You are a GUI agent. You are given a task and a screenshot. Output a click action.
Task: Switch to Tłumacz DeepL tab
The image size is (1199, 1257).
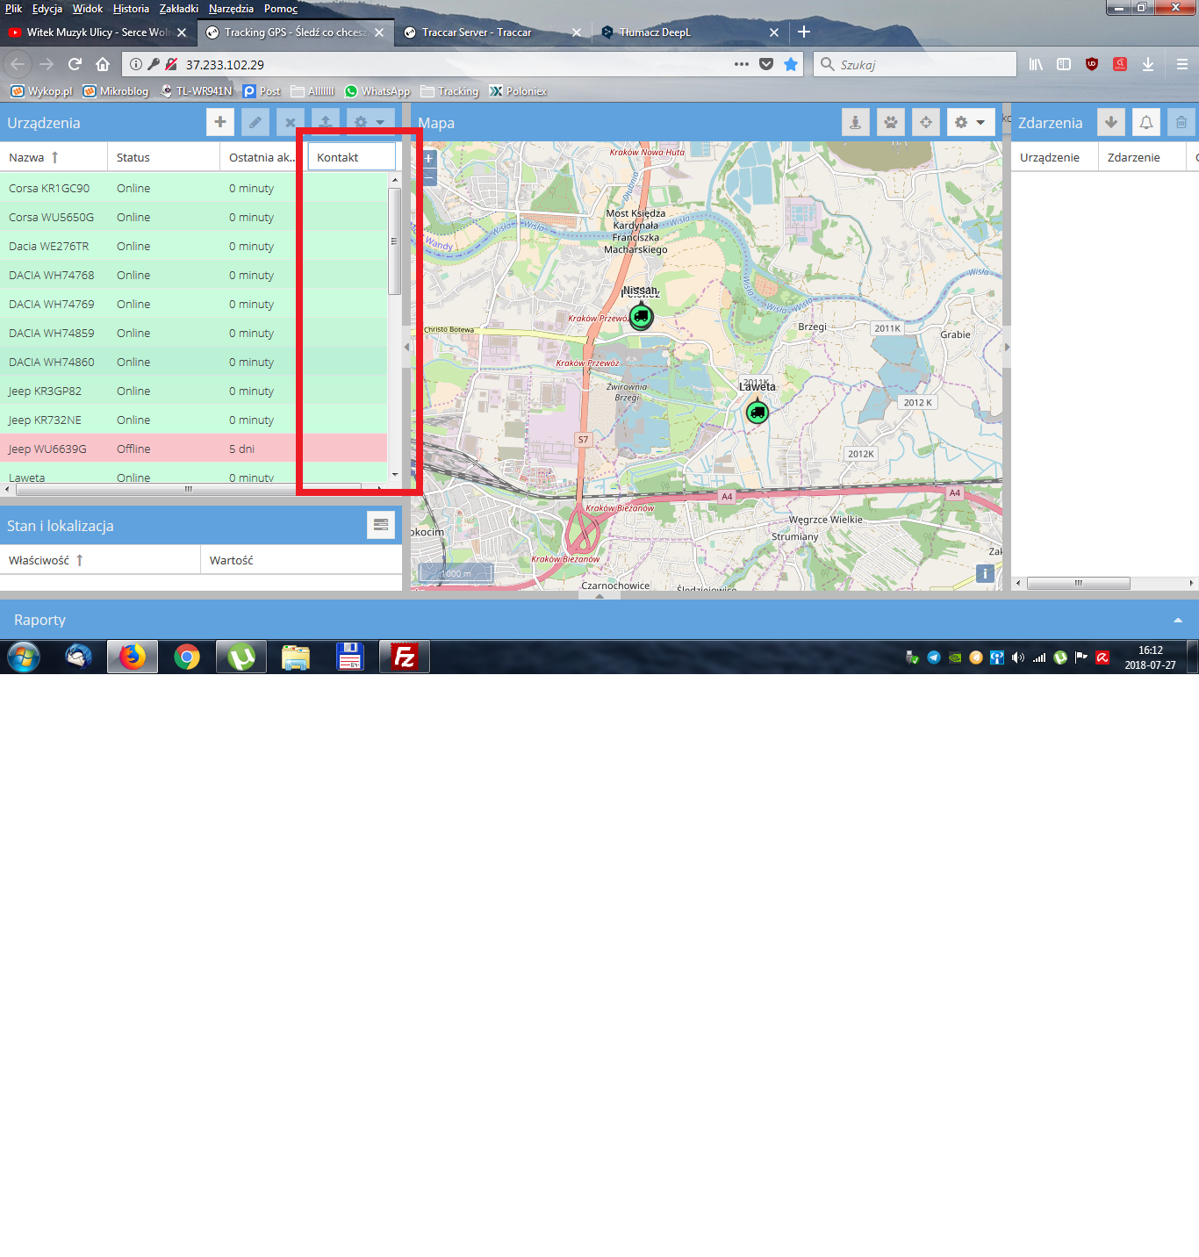pos(689,32)
